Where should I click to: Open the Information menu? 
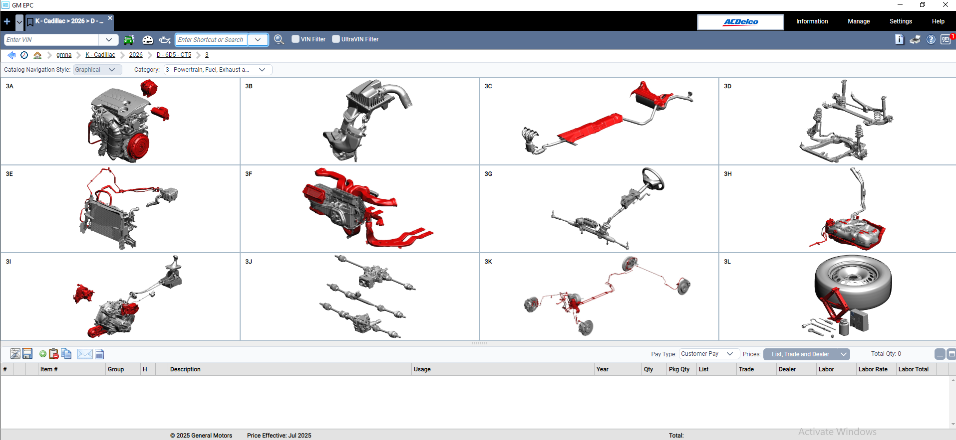point(812,21)
